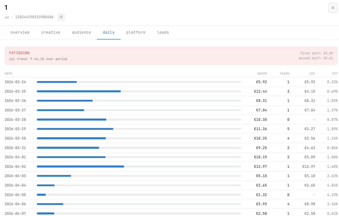Click the €8.31 cpl value

click(x=310, y=101)
